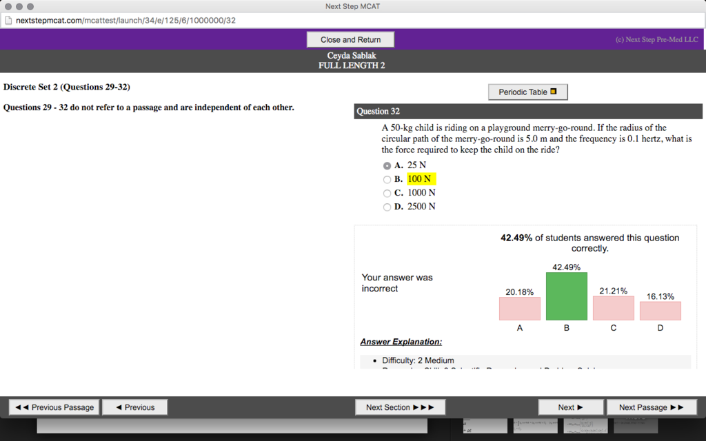
Task: Click the Previous question button
Action: coord(135,407)
